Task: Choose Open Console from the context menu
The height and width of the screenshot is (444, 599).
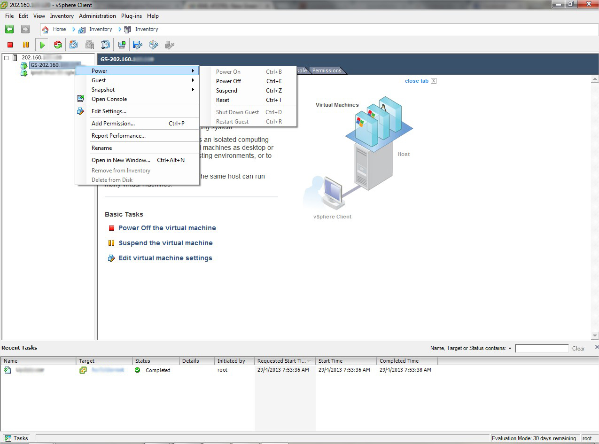Action: pos(137,99)
